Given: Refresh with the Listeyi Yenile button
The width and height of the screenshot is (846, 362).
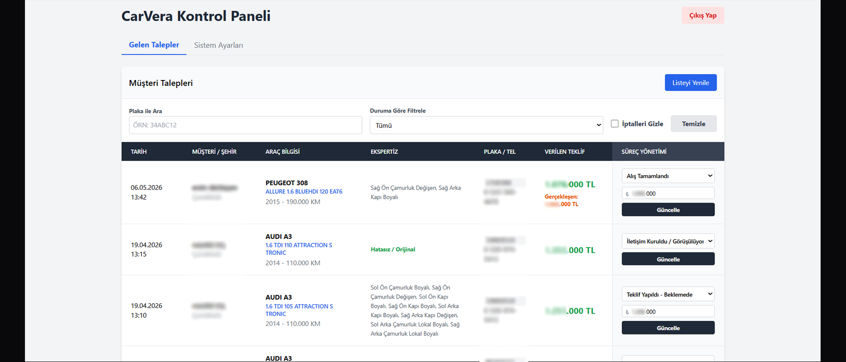Looking at the screenshot, I should coord(691,83).
